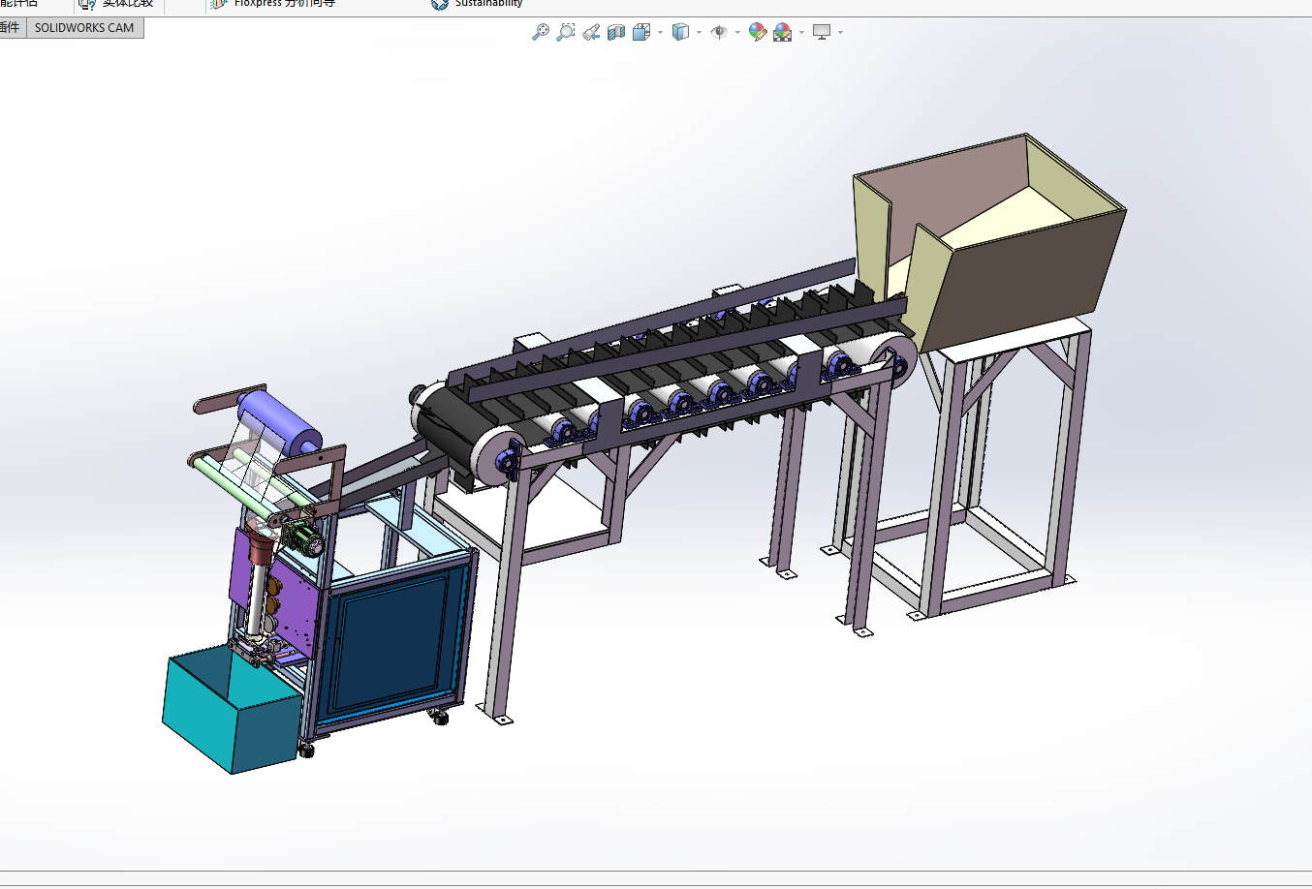Toggle the Section View tool
Viewport: 1312px width, 889px height.
(x=616, y=32)
